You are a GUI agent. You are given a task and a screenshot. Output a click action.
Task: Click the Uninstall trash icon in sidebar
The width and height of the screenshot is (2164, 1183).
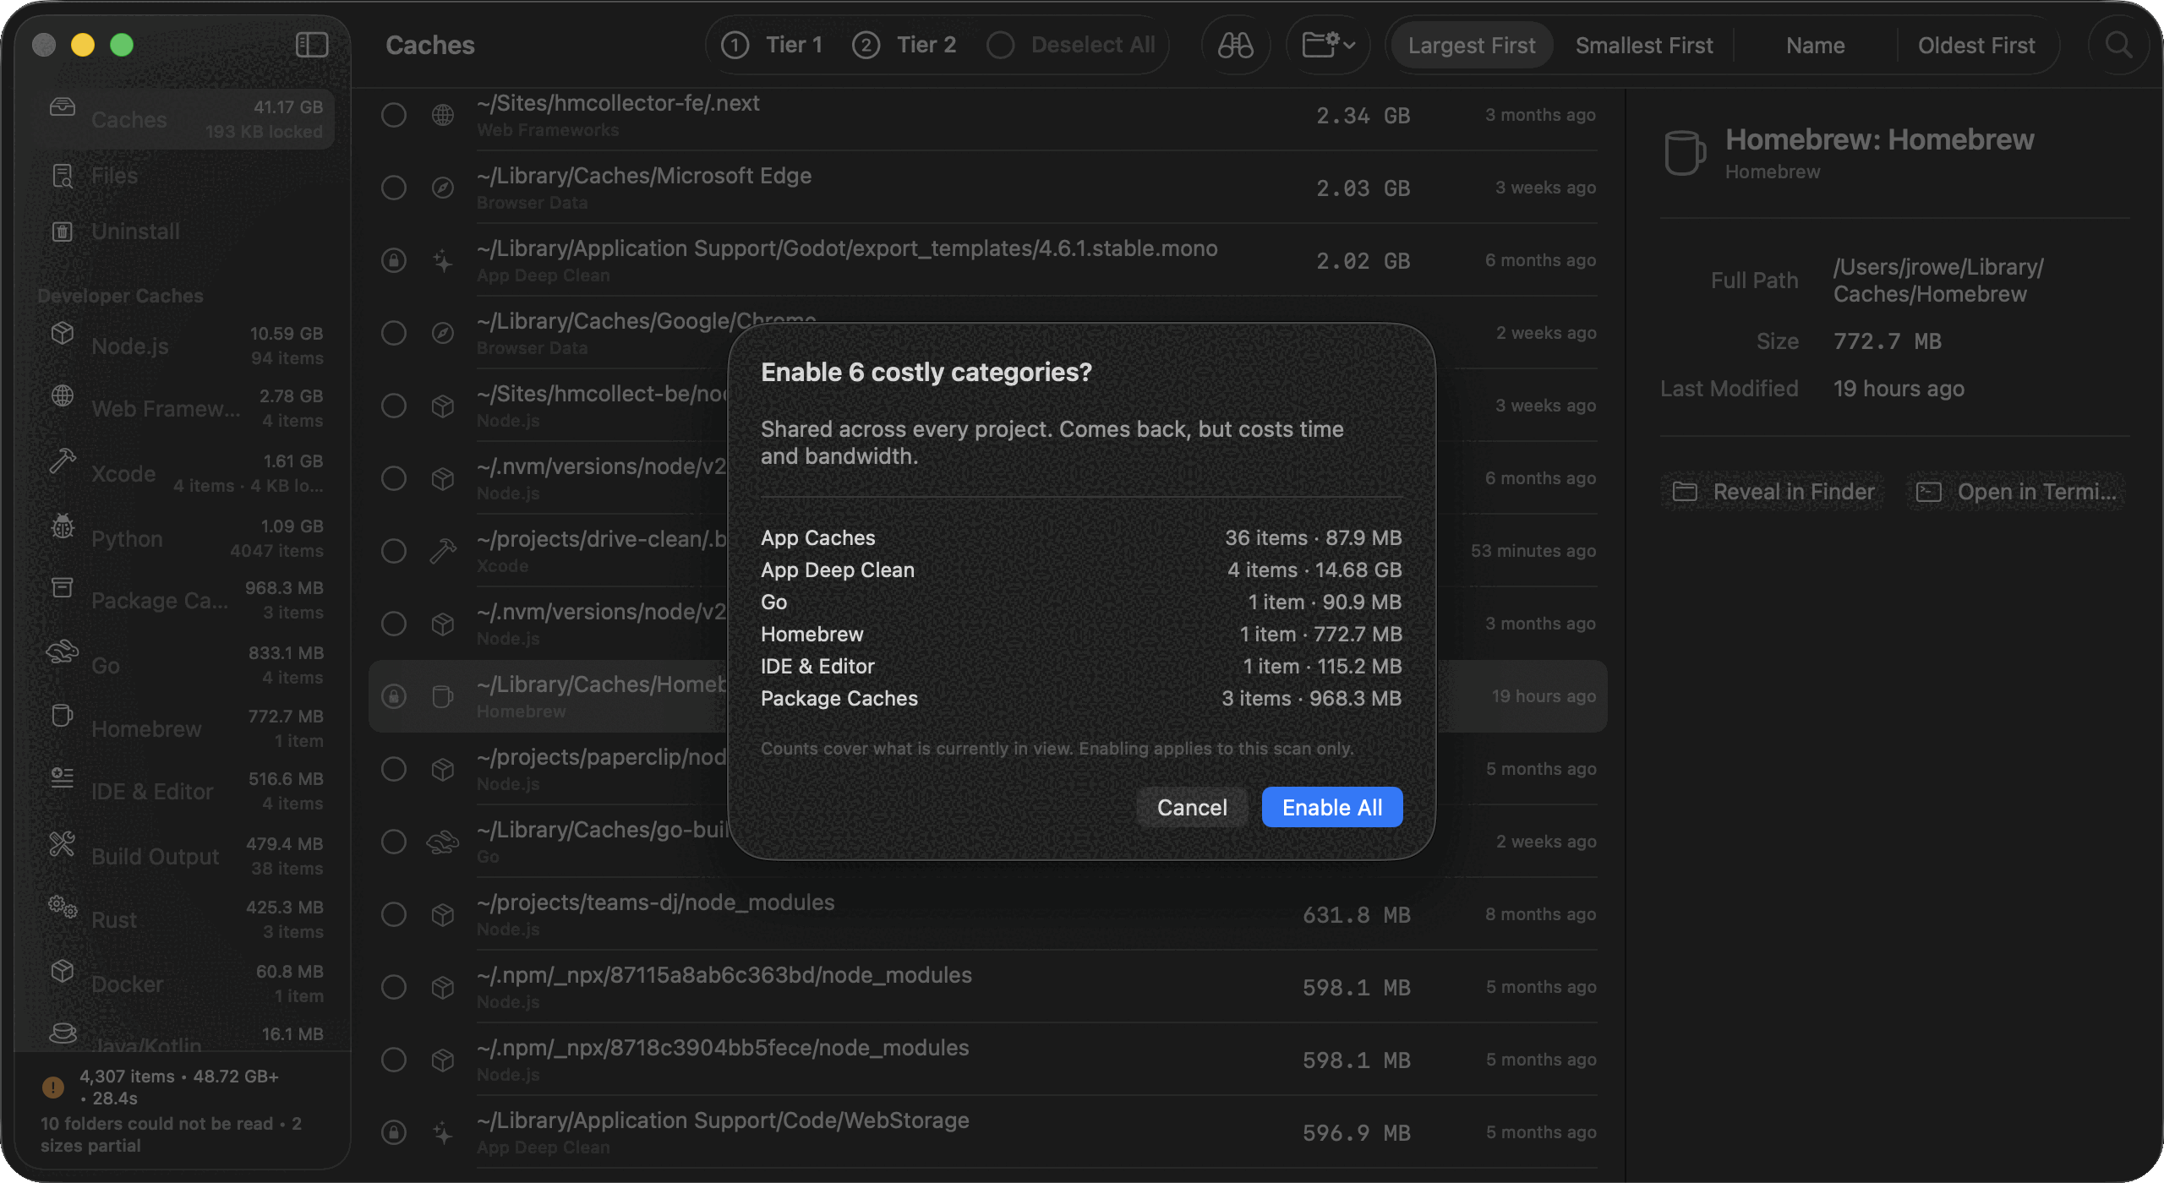click(x=63, y=231)
